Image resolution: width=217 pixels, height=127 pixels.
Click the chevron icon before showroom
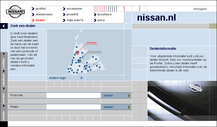(33, 15)
